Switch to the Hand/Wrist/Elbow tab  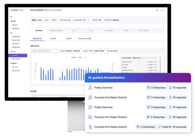56,31
